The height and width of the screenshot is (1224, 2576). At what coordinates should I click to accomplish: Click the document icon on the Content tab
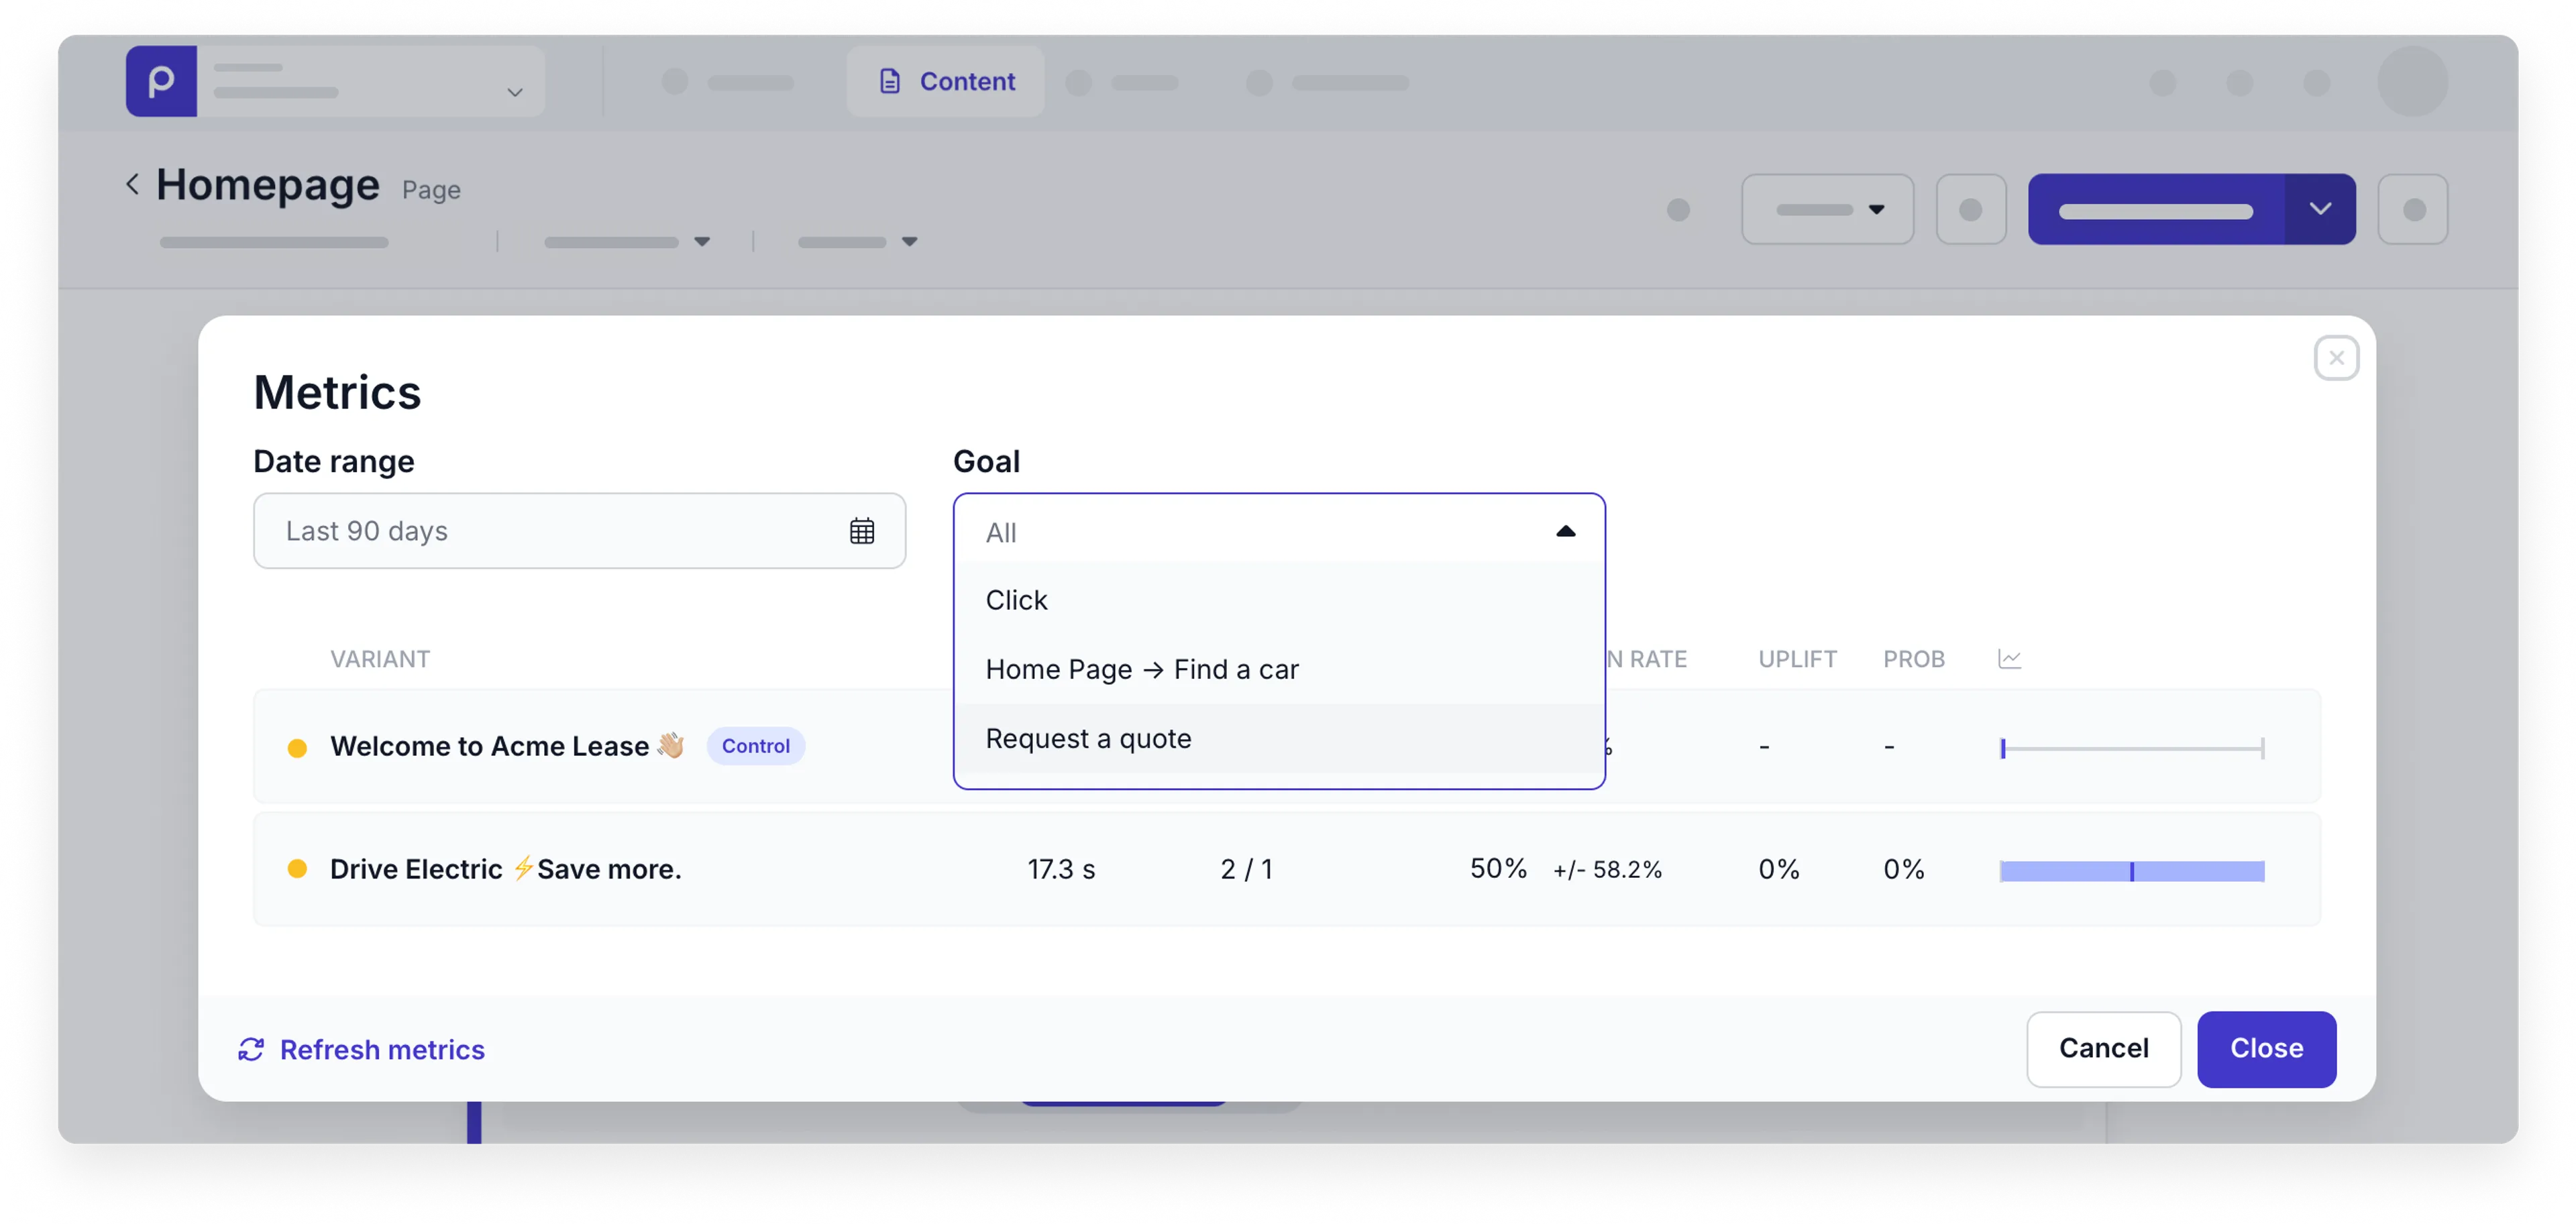[890, 81]
